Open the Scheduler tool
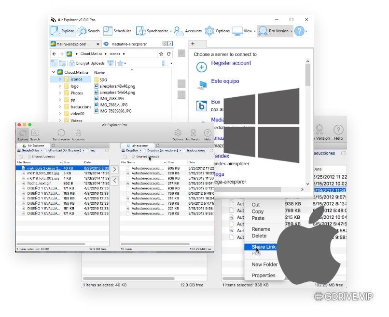This screenshot has width=389, height=317. pyautogui.click(x=117, y=31)
